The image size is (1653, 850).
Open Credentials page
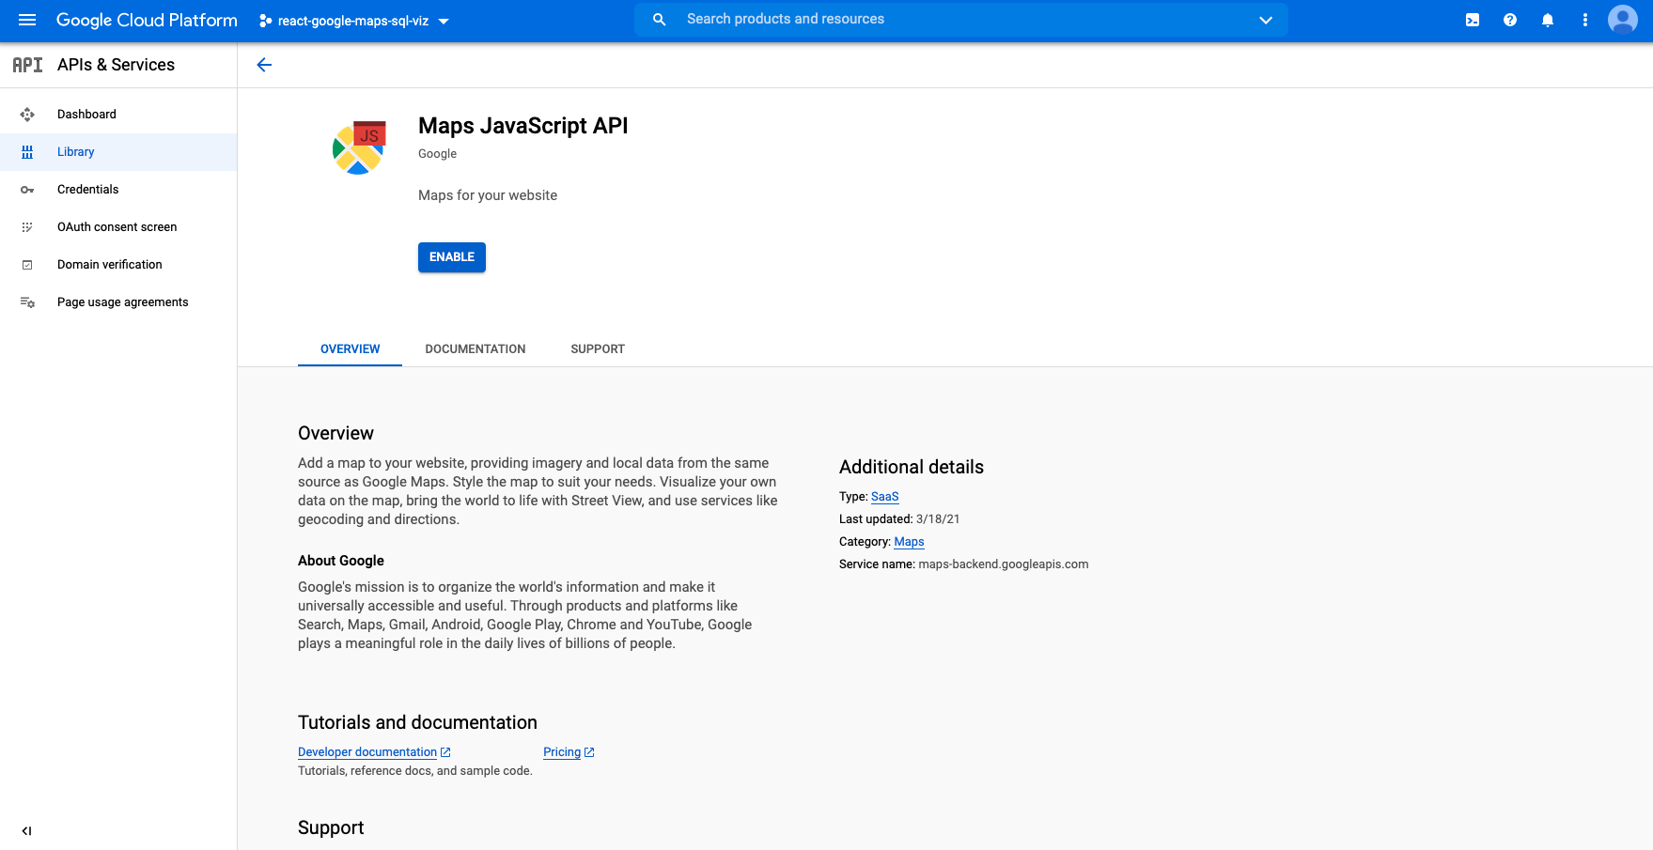118,190
